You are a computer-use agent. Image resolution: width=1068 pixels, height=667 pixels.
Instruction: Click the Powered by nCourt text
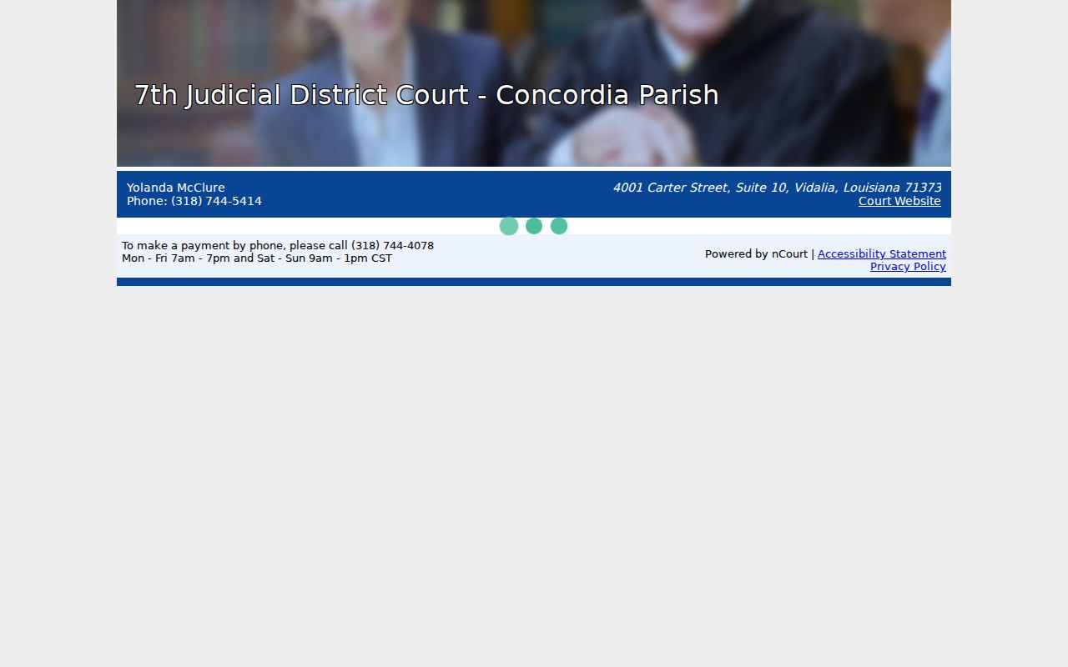(756, 254)
